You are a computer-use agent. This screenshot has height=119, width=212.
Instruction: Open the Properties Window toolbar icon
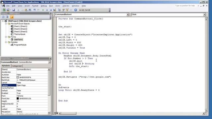(63, 10)
